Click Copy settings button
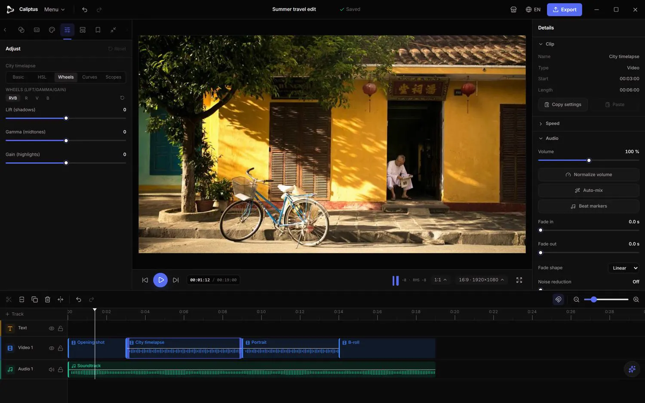This screenshot has height=403, width=645. [x=563, y=104]
